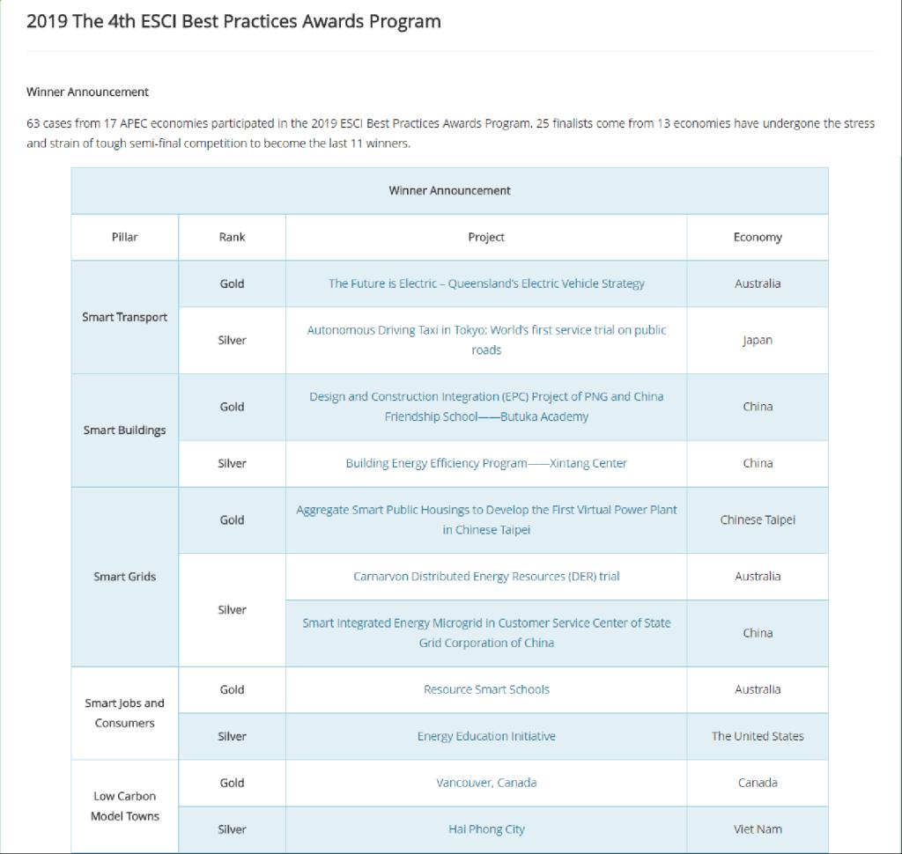Open the Autonomous Driving Taxi in Tokyo link

486,331
